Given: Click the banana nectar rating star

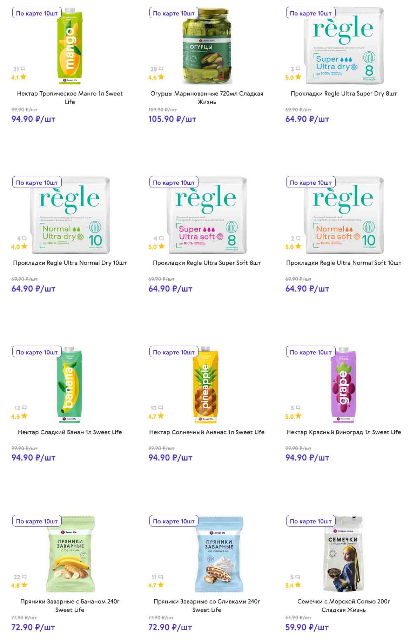Looking at the screenshot, I should click(24, 416).
